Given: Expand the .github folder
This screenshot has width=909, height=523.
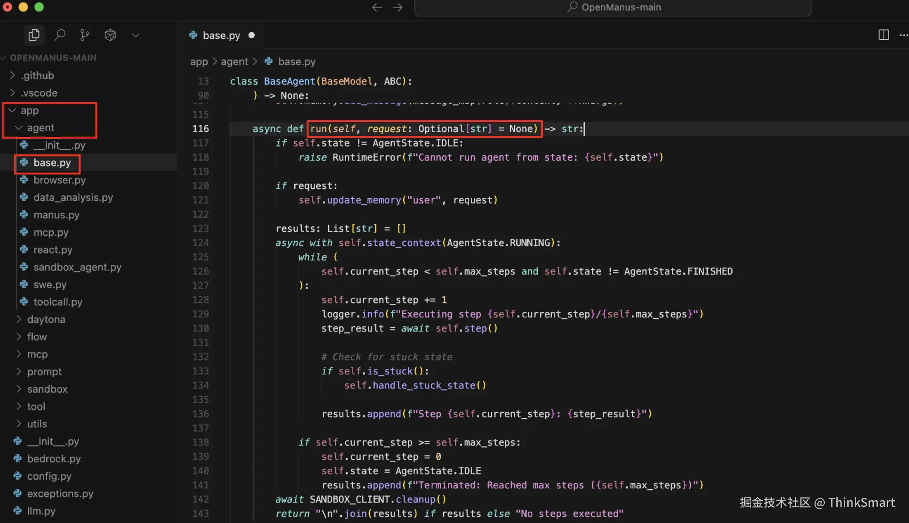Looking at the screenshot, I should pyautogui.click(x=38, y=76).
